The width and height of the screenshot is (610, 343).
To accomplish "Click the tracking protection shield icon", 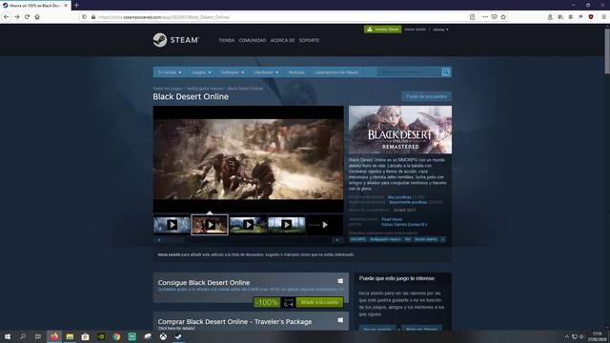I will tap(84, 17).
